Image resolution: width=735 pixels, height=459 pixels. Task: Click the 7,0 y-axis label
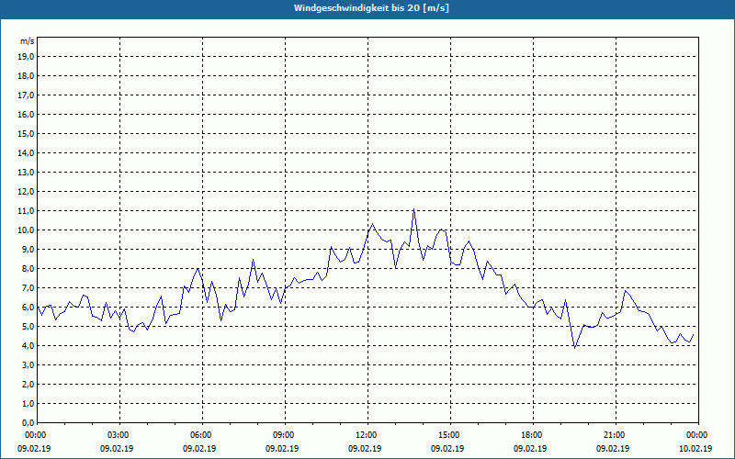coord(28,288)
